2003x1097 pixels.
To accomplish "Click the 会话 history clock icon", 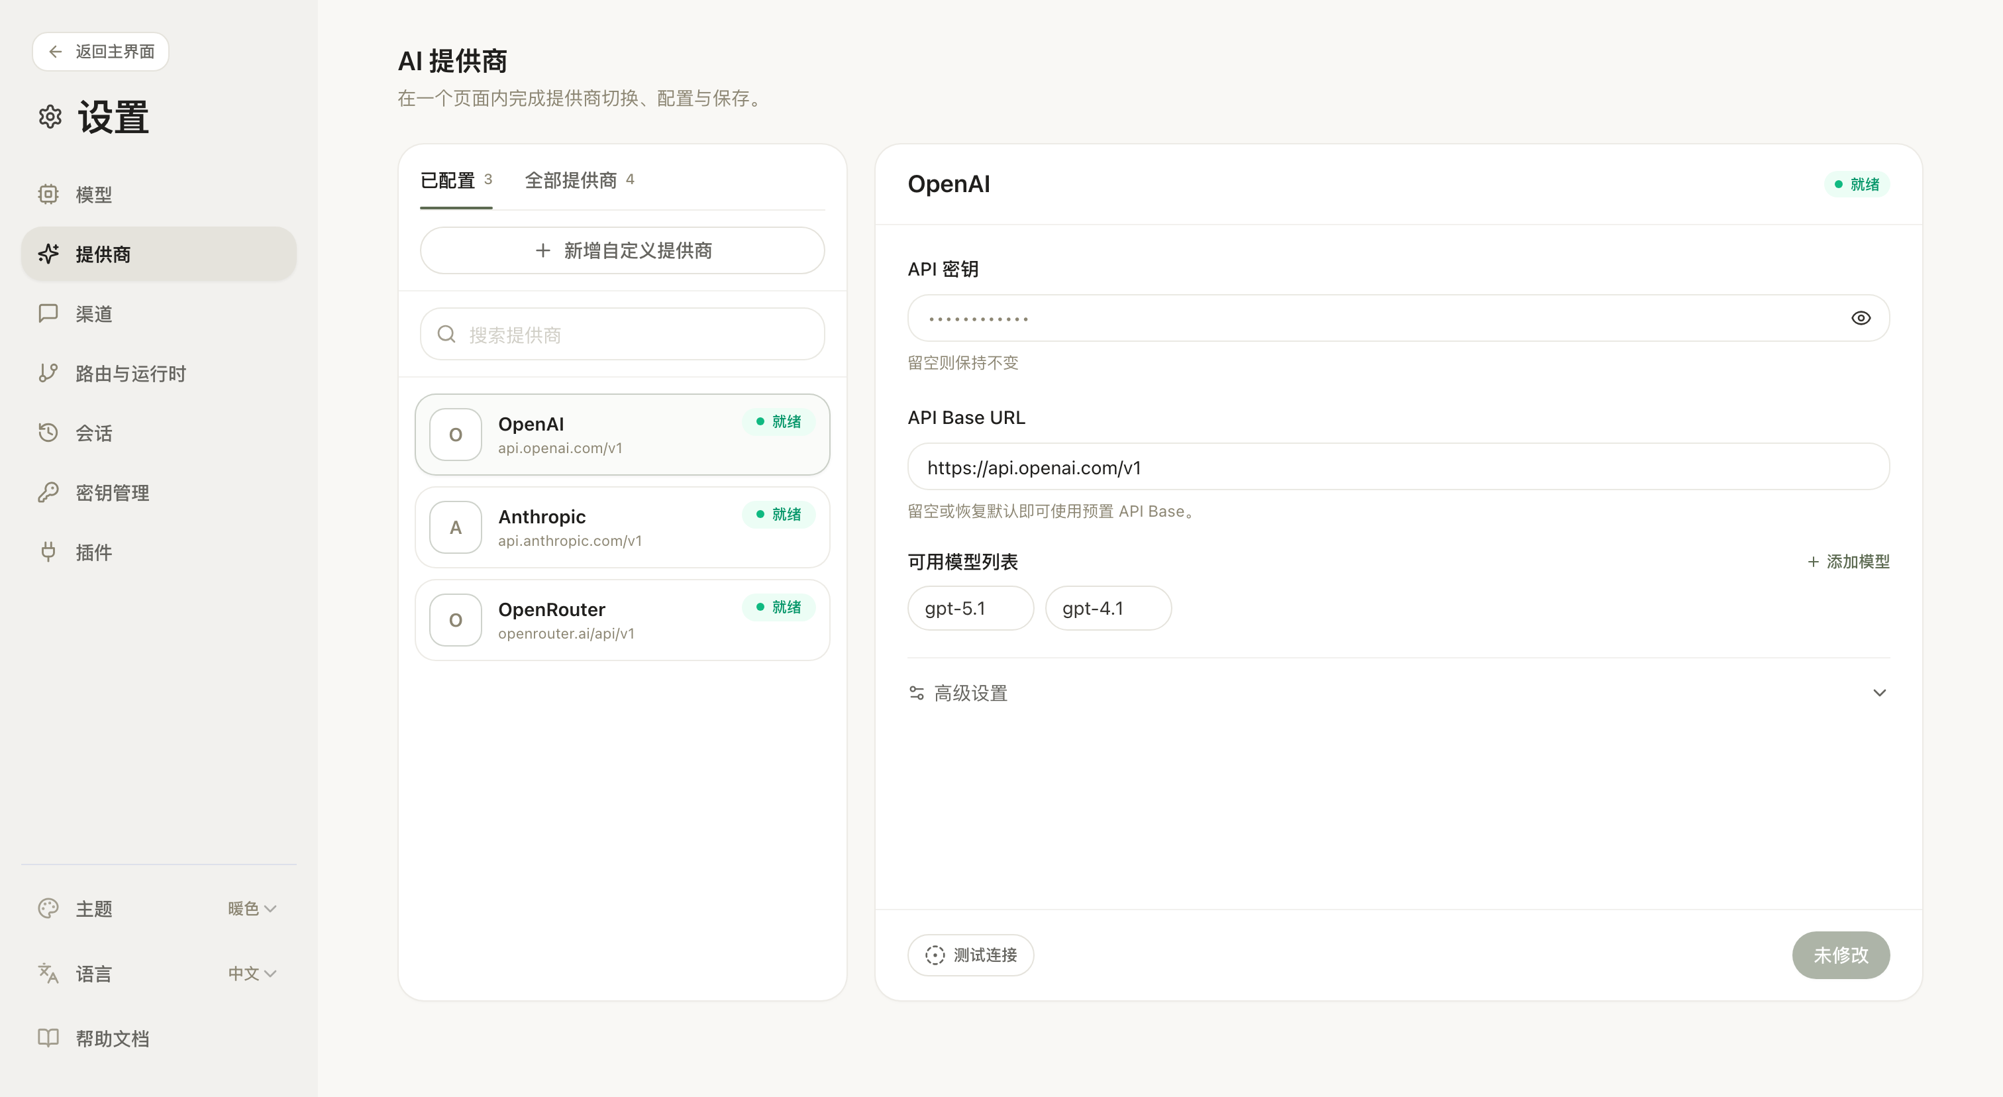I will (x=48, y=433).
